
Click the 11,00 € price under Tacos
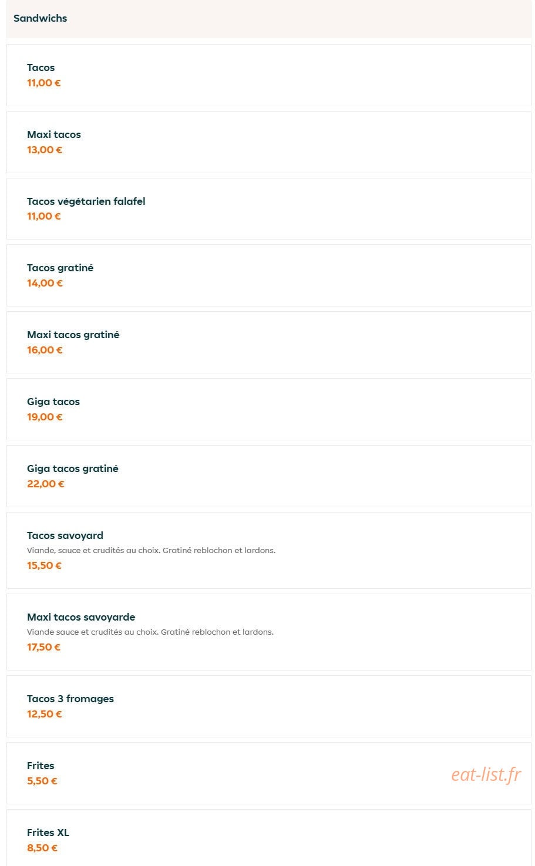tap(44, 83)
